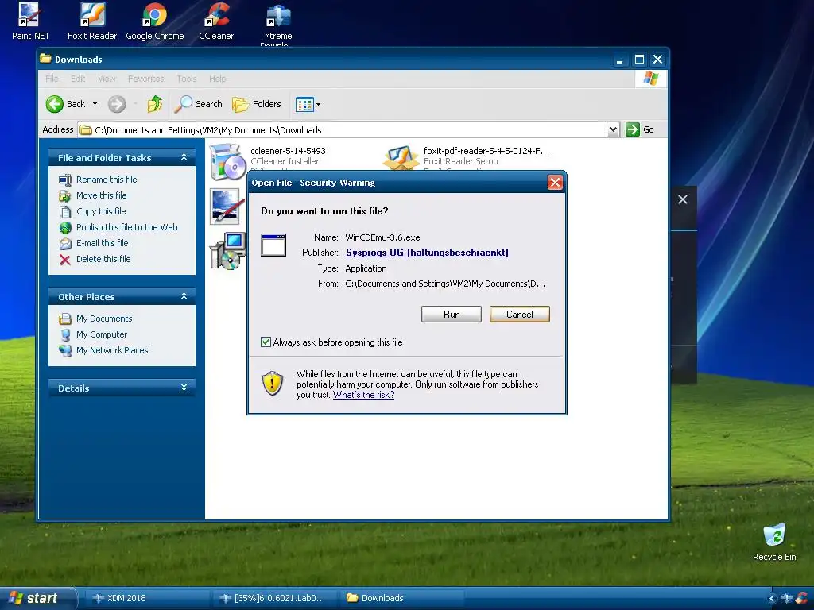Click the yellow security shield icon

tap(273, 384)
